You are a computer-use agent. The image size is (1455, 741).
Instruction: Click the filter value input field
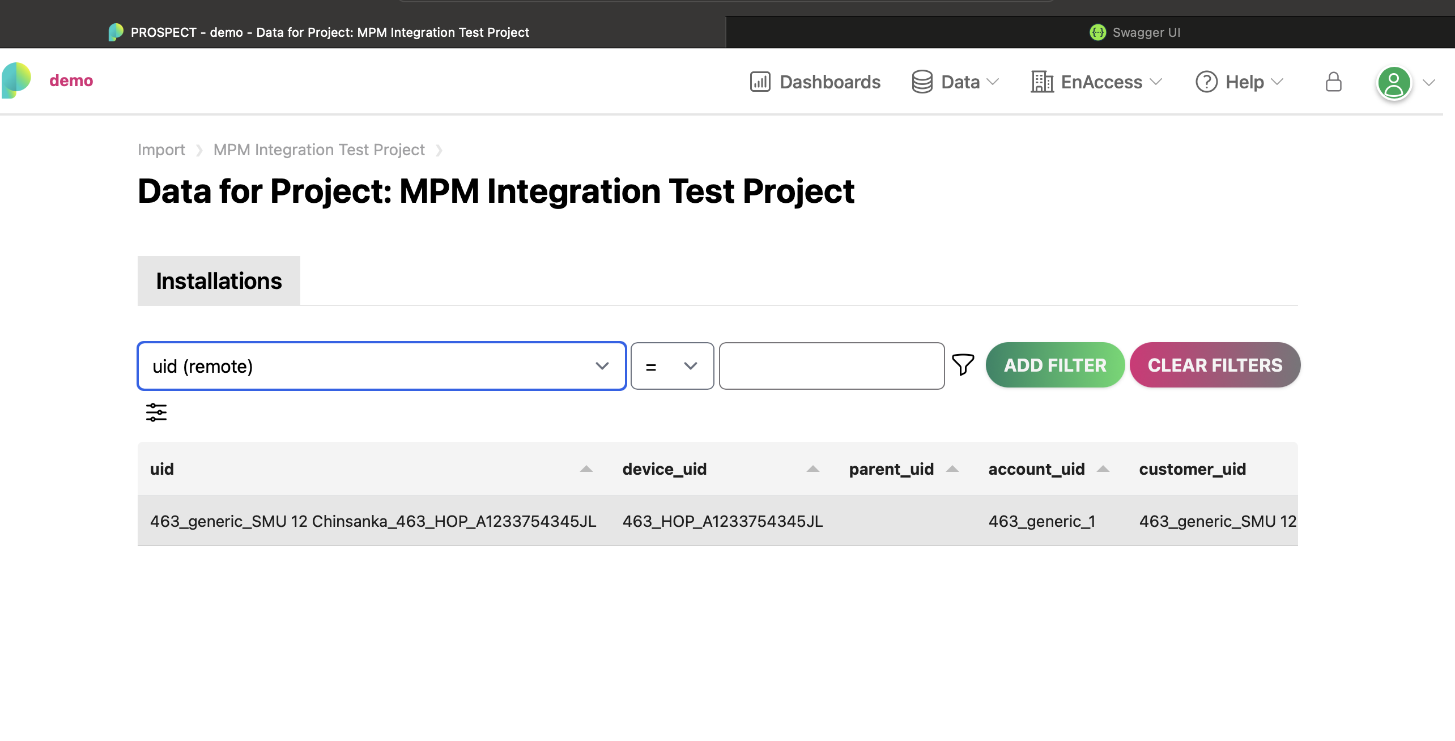click(x=831, y=366)
